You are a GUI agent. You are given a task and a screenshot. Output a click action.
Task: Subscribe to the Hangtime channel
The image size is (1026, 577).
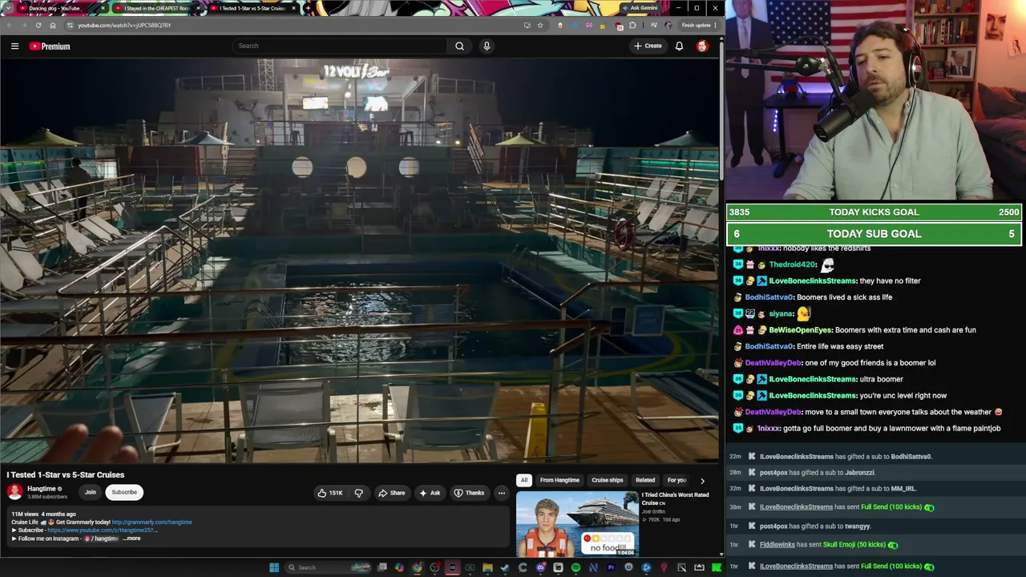124,492
